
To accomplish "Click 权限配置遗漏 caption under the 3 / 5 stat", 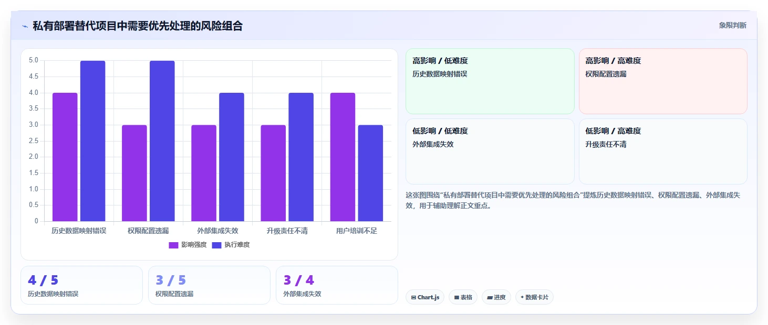I will (x=174, y=294).
